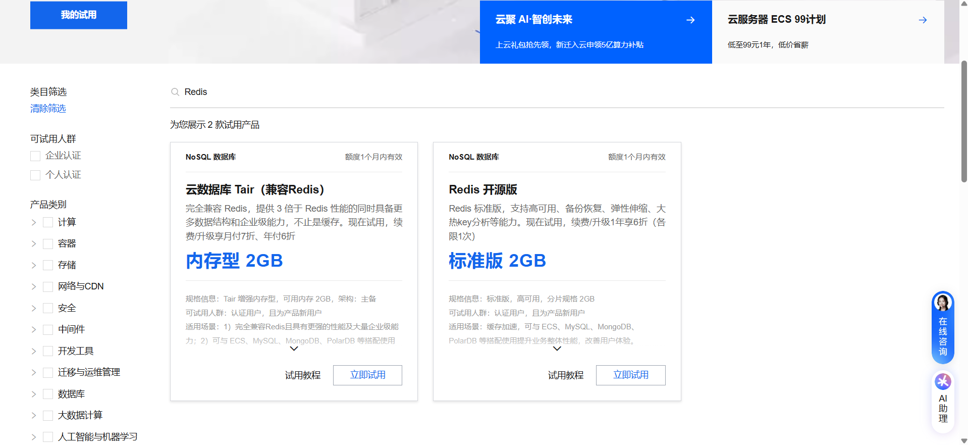This screenshot has height=445, width=968.
Task: Click the 产品类别 filter heading
Action: [48, 205]
